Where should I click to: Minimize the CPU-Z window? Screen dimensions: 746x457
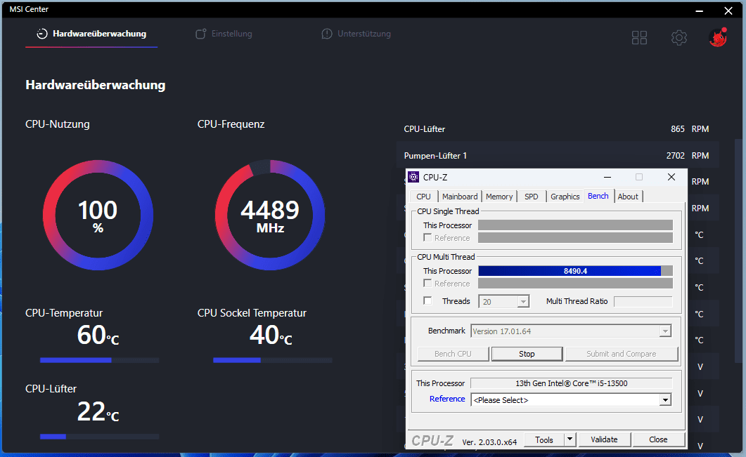pyautogui.click(x=607, y=177)
